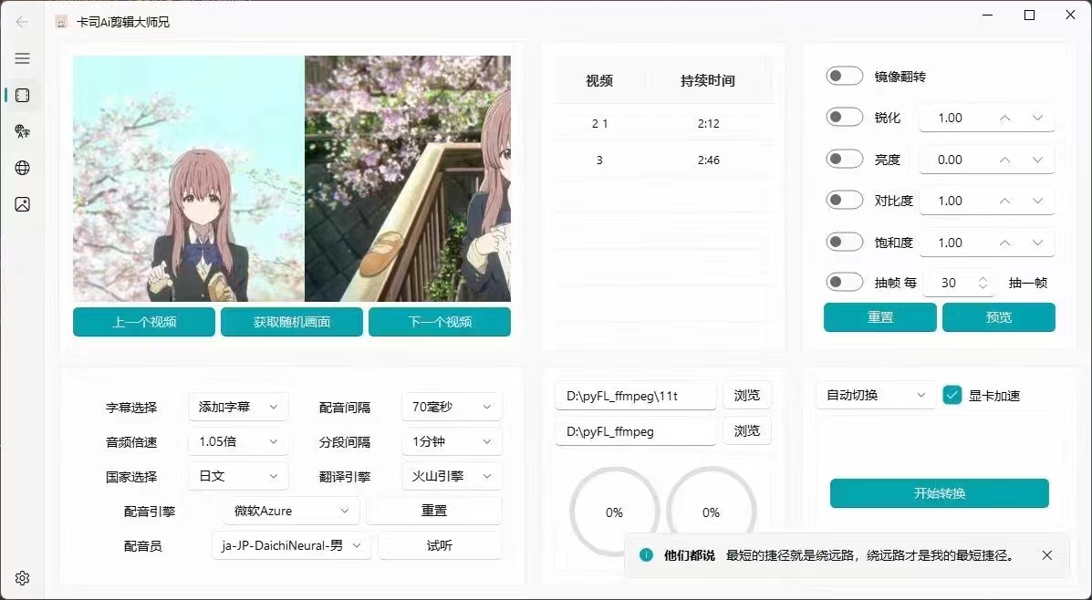Decrease the 锐化 value with down arrow
1092x600 pixels.
1037,118
